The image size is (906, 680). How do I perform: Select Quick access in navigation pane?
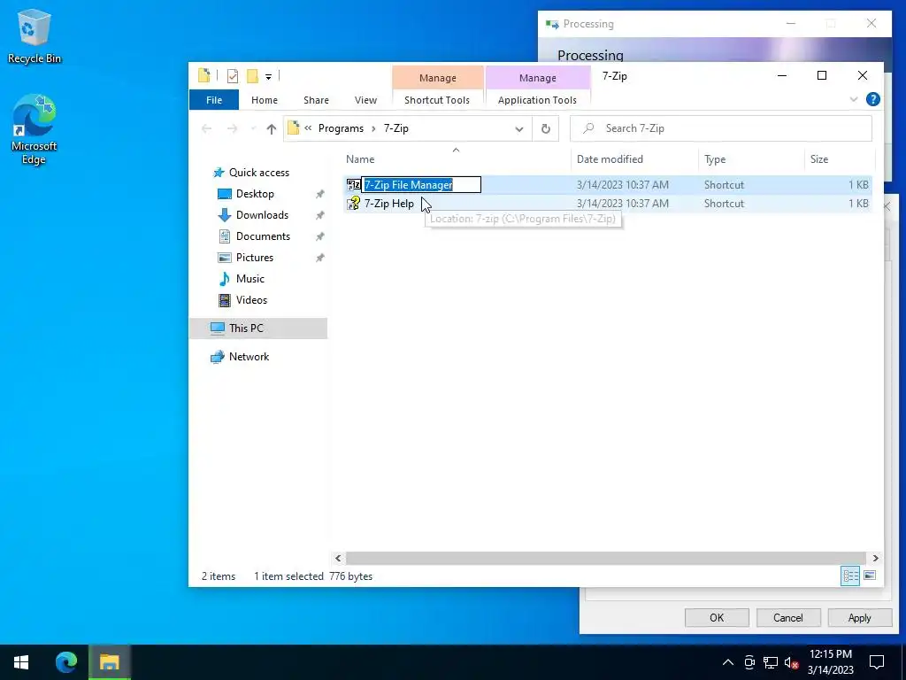[x=259, y=173]
